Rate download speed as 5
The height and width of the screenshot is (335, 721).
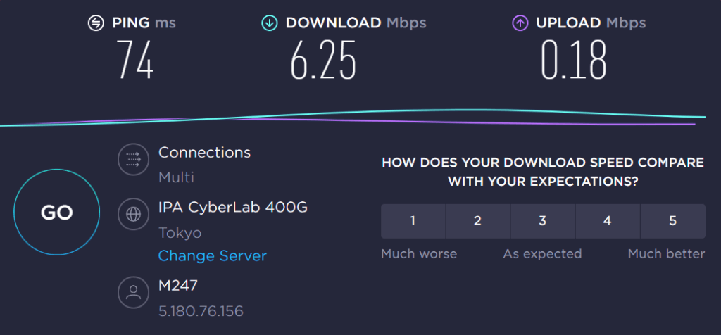tap(672, 221)
